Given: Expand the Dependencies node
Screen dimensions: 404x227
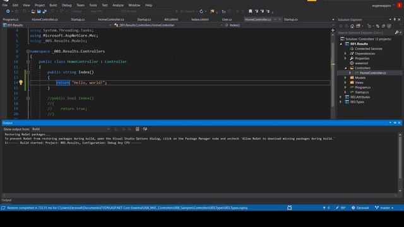Looking at the screenshot, I should pyautogui.click(x=345, y=54).
